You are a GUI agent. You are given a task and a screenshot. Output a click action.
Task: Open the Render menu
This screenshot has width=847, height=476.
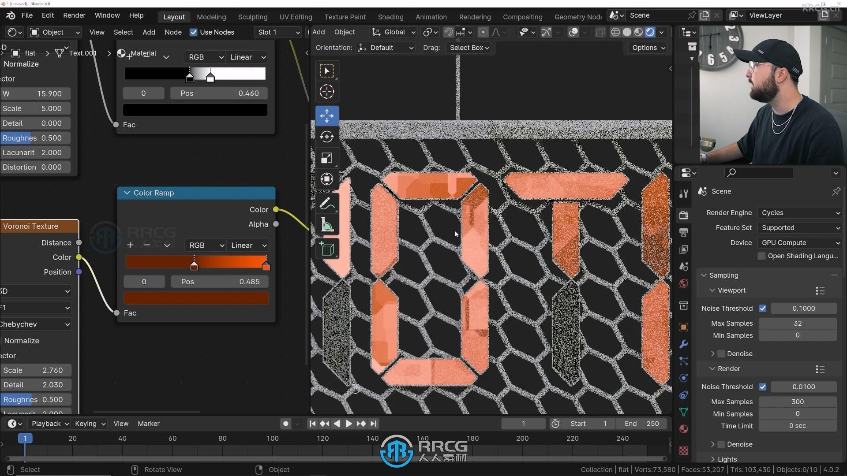click(74, 15)
